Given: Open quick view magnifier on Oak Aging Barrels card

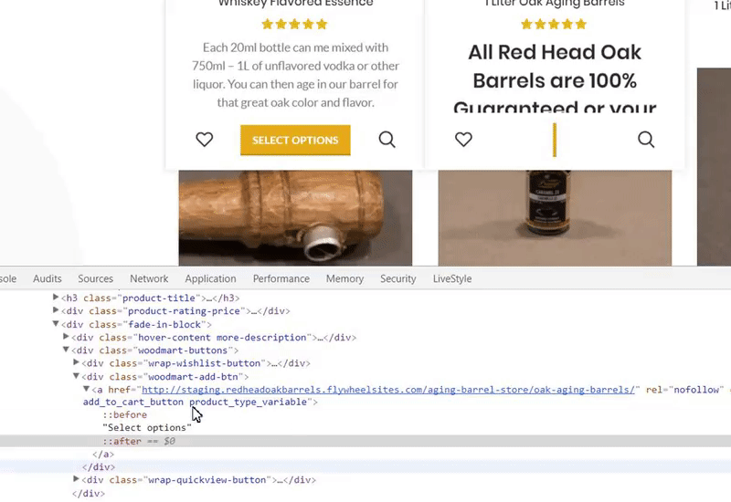Looking at the screenshot, I should 646,140.
